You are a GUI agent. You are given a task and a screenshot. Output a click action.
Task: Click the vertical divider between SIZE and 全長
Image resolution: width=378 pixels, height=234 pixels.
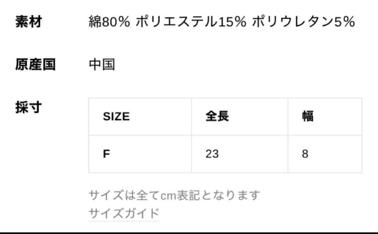pyautogui.click(x=192, y=117)
